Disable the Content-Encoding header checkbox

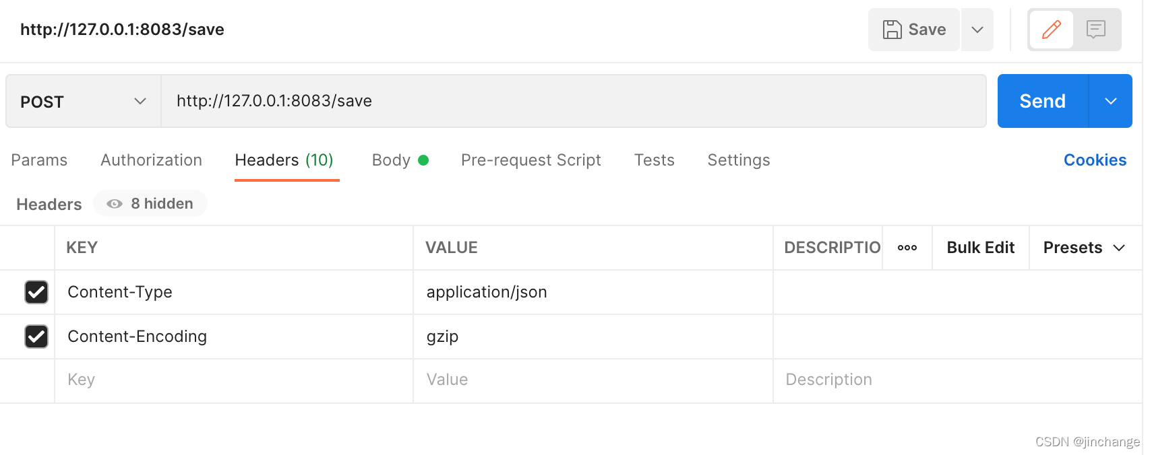pos(36,337)
